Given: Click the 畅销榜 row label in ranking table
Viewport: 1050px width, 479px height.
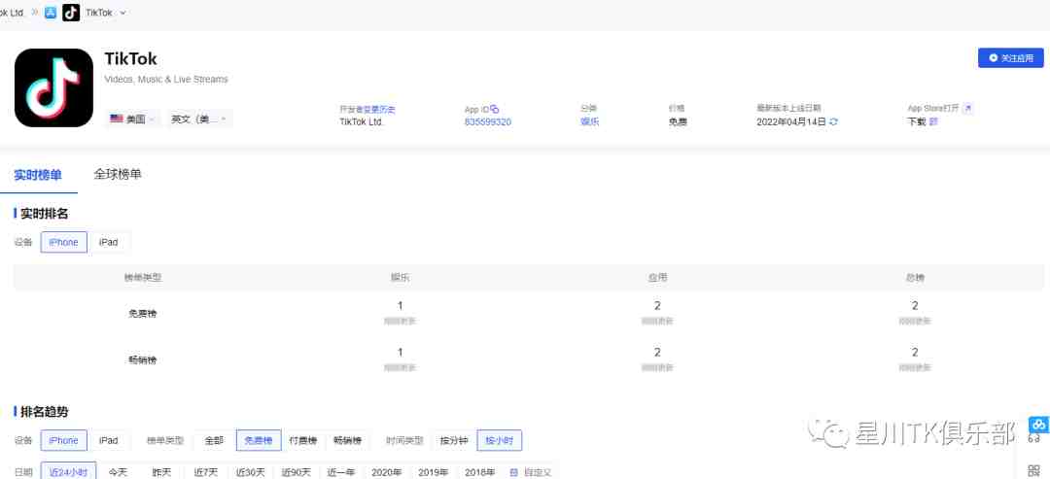Looking at the screenshot, I should click(143, 359).
